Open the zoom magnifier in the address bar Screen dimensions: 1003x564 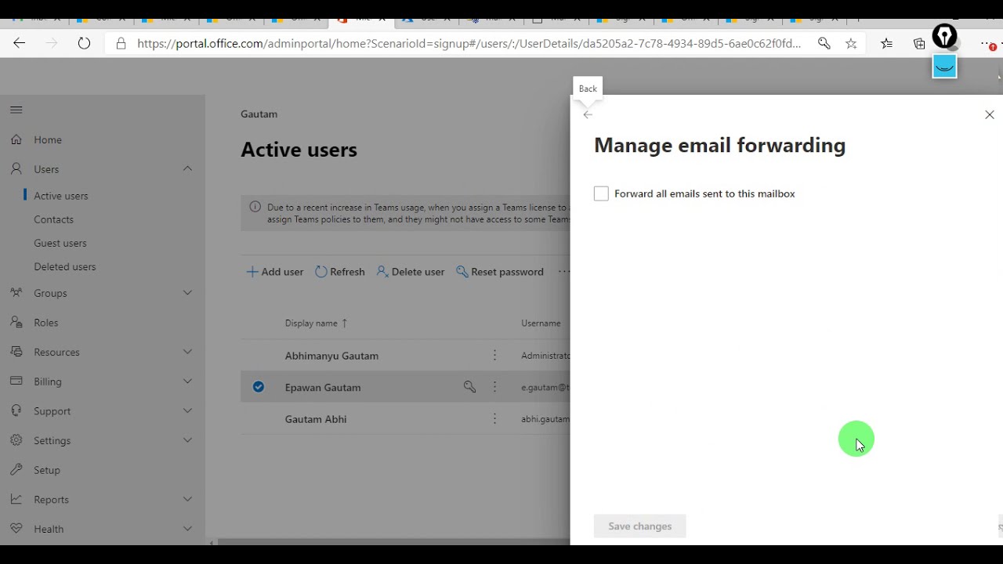click(824, 44)
